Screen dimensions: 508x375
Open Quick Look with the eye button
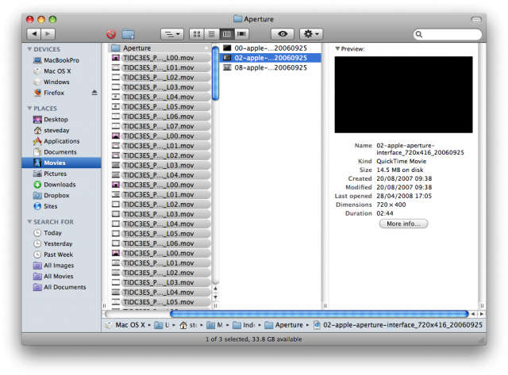[x=283, y=34]
